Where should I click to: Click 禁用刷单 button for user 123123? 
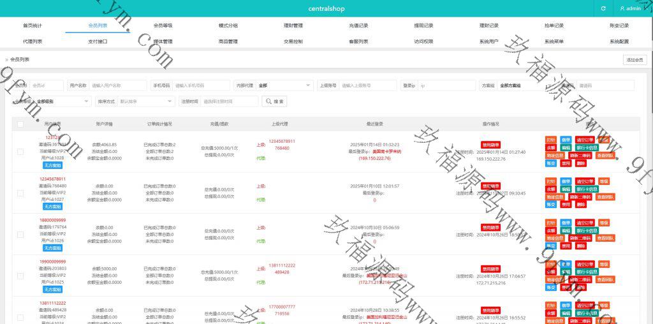490,145
